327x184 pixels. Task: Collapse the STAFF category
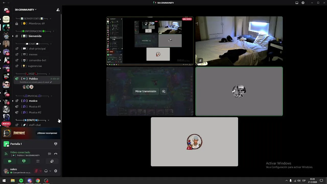click(32, 120)
